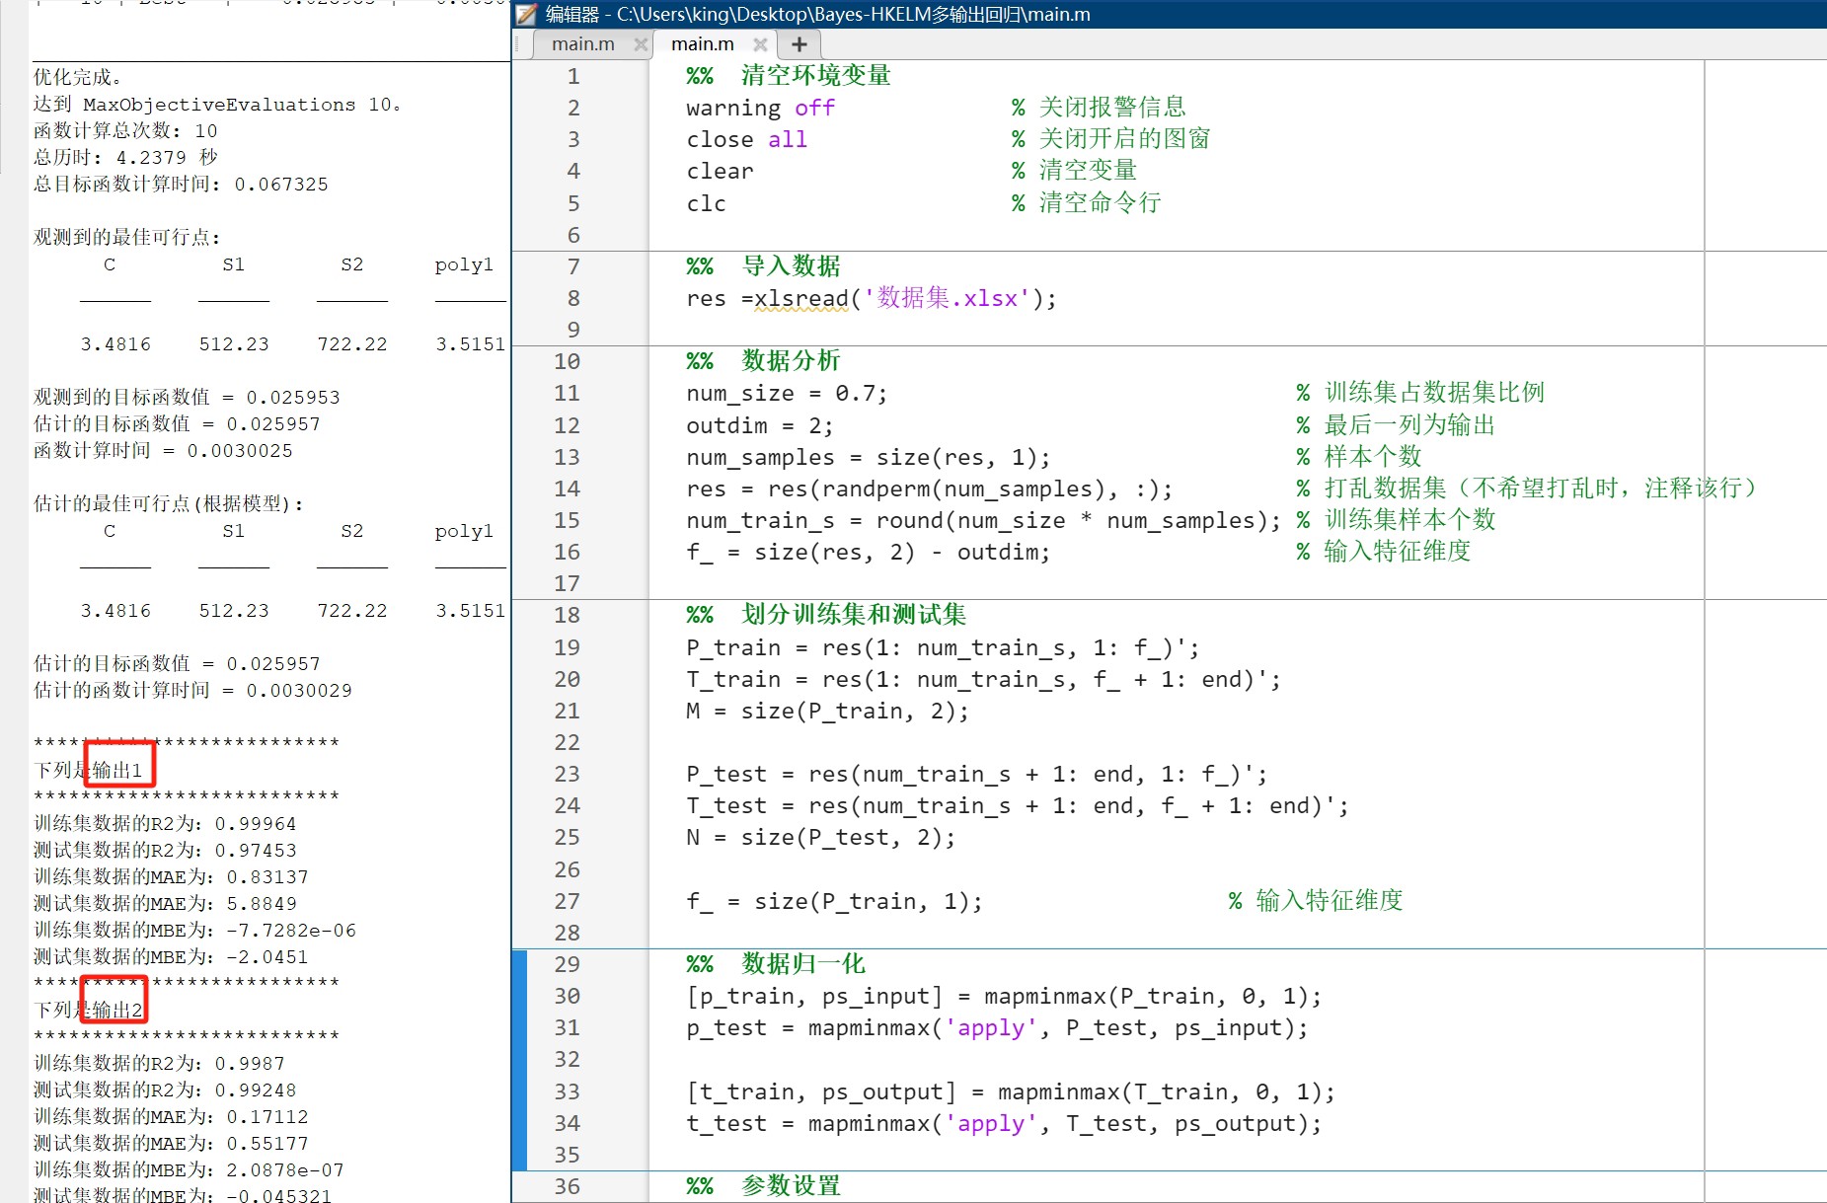Image resolution: width=1827 pixels, height=1203 pixels.
Task: Click the 'warning off' code line
Action: [760, 108]
